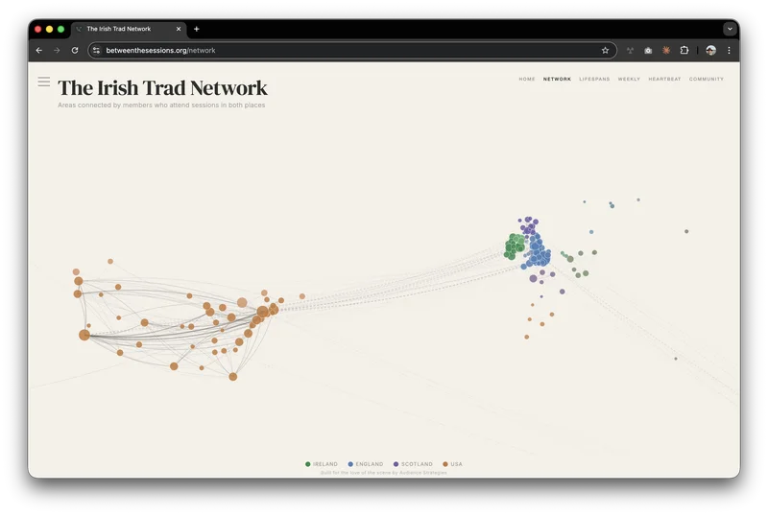The width and height of the screenshot is (768, 515).
Task: Click the green maximize window button
Action: coord(60,29)
